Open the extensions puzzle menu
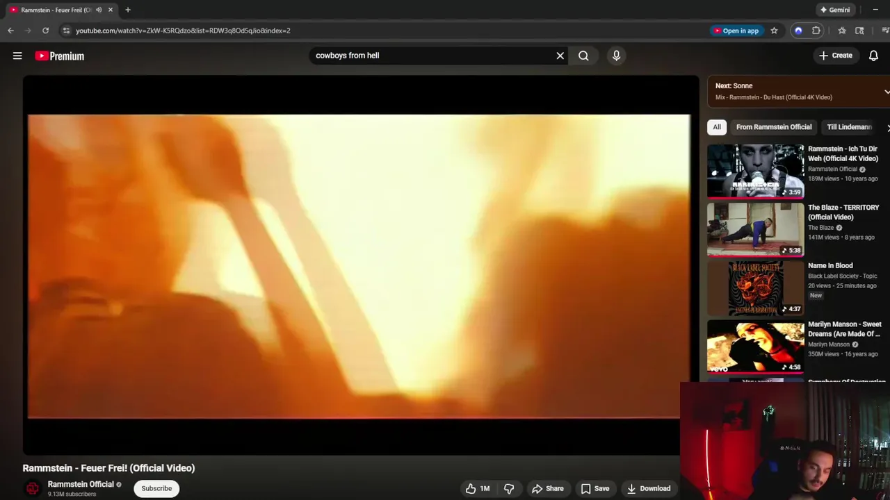This screenshot has width=890, height=500. [816, 31]
